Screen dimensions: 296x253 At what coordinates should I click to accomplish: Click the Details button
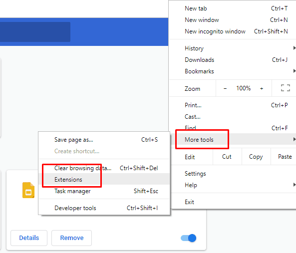click(29, 238)
